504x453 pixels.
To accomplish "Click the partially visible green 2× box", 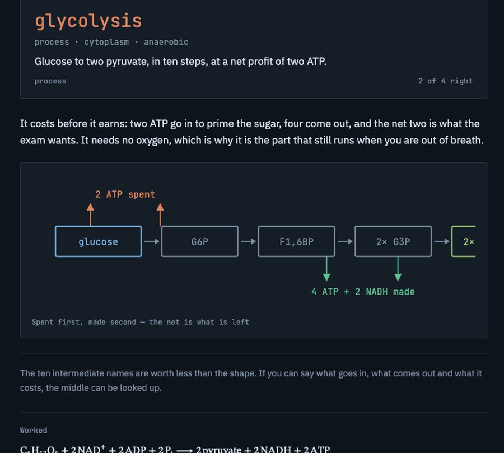I will 464,241.
